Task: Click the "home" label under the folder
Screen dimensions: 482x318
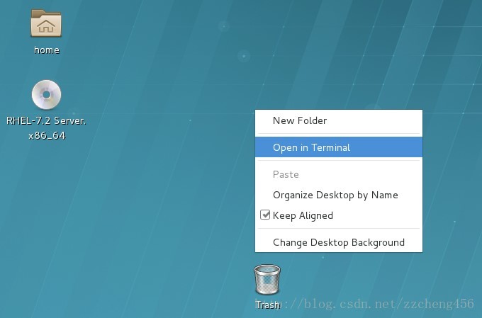Action: (x=46, y=50)
